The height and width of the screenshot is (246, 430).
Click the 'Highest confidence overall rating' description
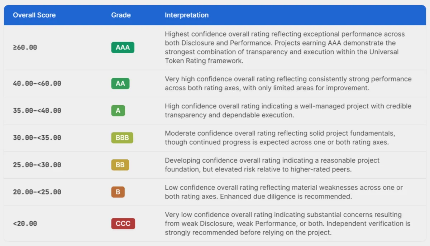[285, 47]
